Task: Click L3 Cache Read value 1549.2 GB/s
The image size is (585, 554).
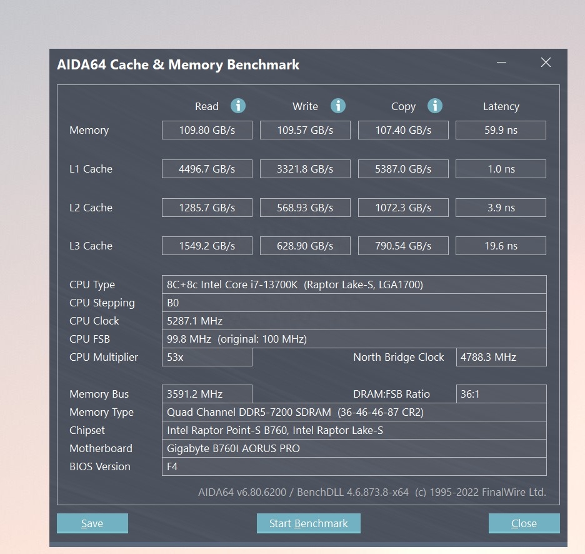Action: tap(207, 246)
